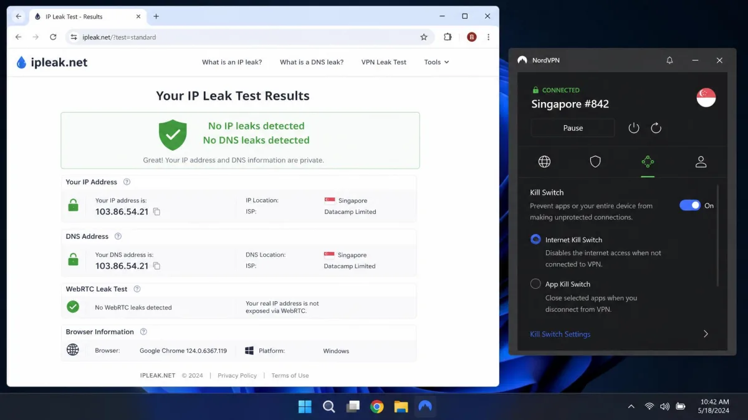748x420 pixels.
Task: Go forward in Chrome browser
Action: click(36, 37)
